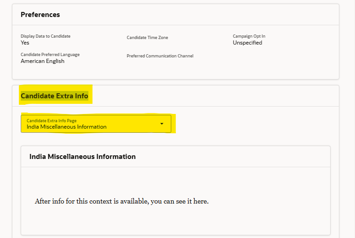Click the India Miscellaneous Information panel heading

pos(82,157)
